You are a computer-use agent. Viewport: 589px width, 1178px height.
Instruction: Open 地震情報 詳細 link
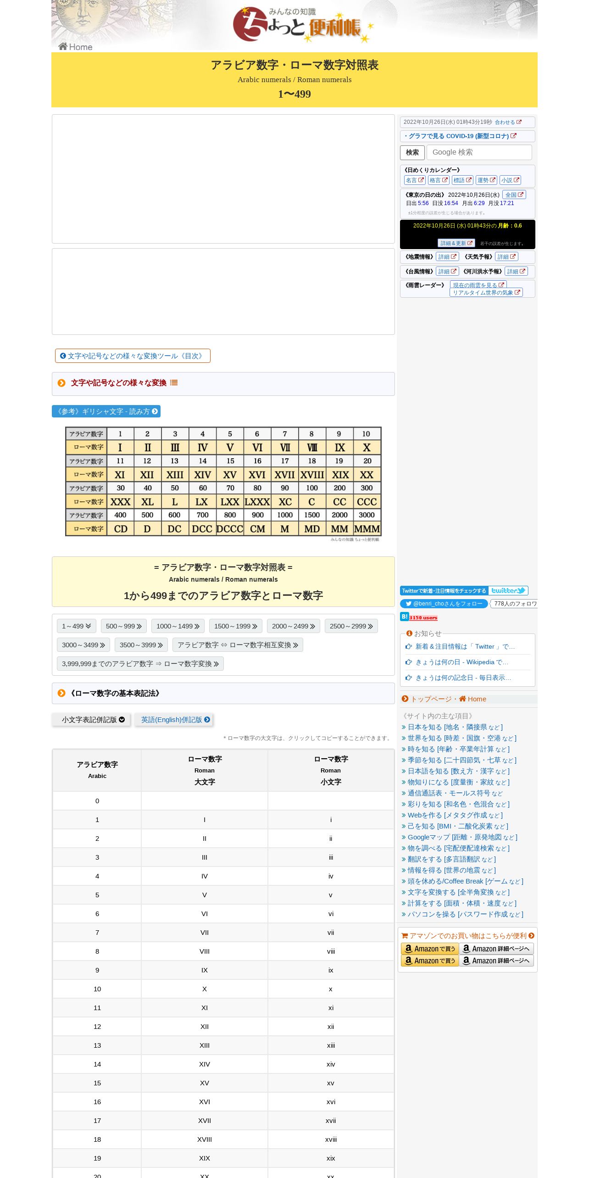point(447,257)
